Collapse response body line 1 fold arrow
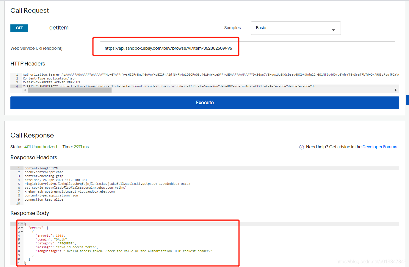This screenshot has height=267, width=409. click(22, 224)
